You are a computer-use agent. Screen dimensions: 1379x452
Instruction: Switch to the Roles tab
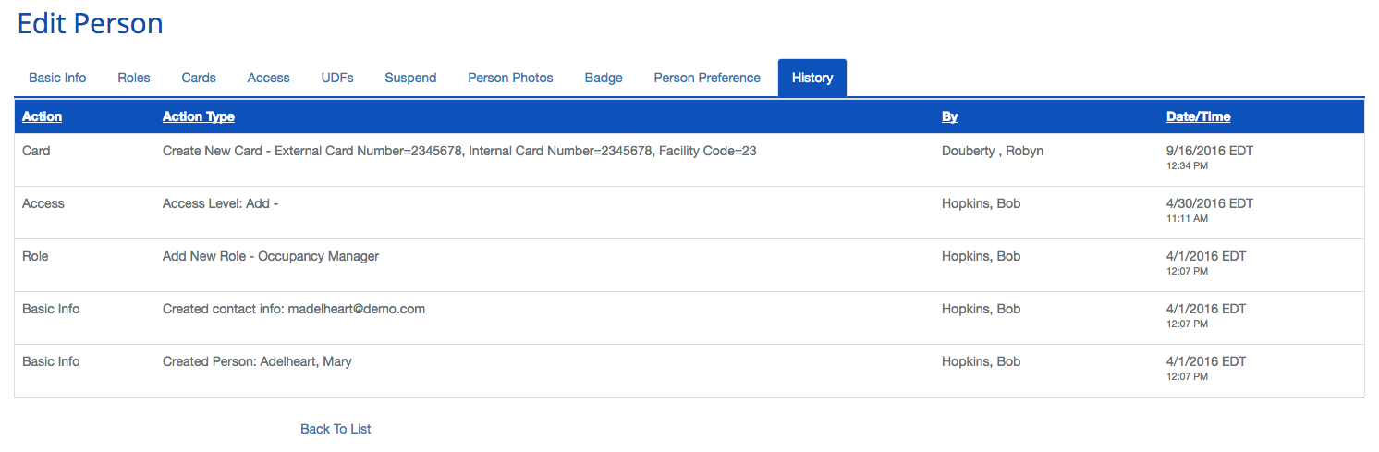(134, 78)
